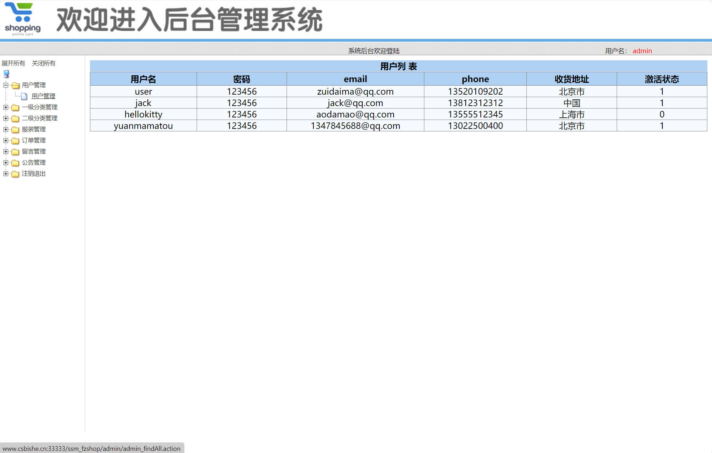
Task: Expand the 订单管理 tree node
Action: point(5,140)
